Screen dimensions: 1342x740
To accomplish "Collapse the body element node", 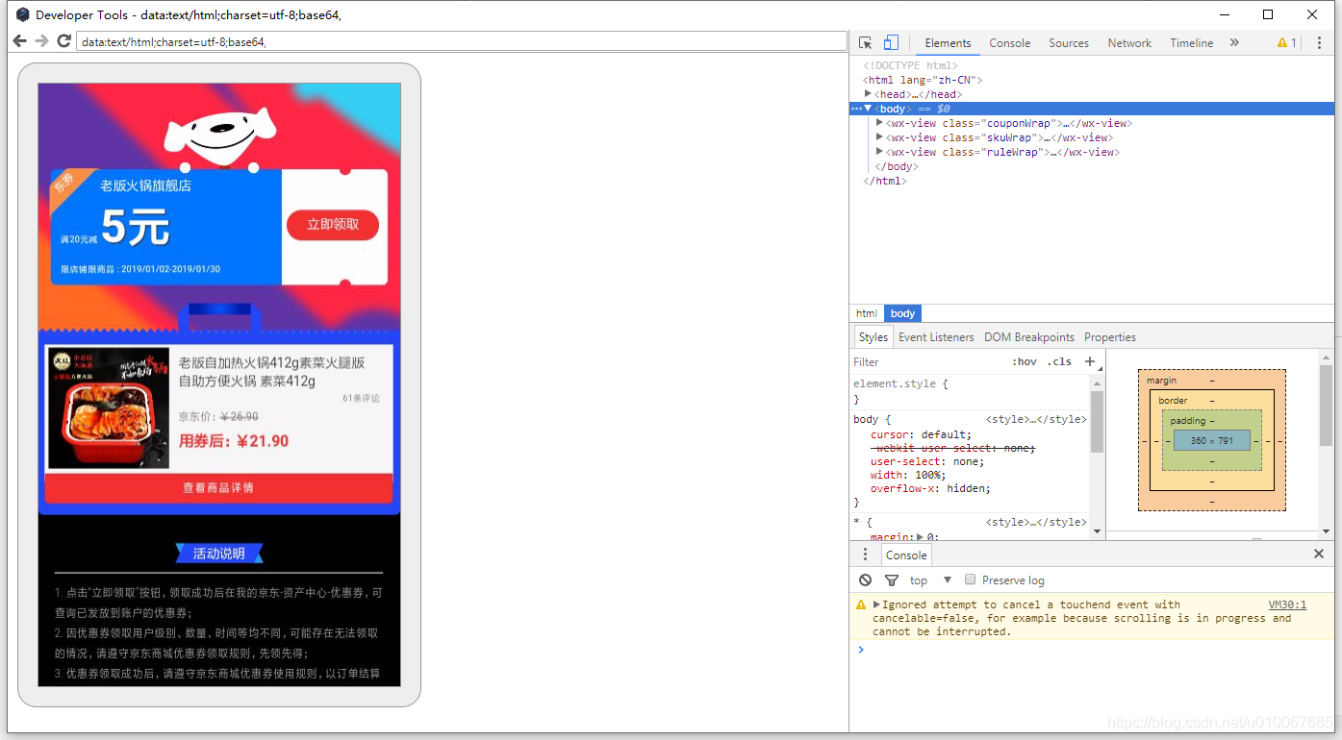I will [868, 109].
